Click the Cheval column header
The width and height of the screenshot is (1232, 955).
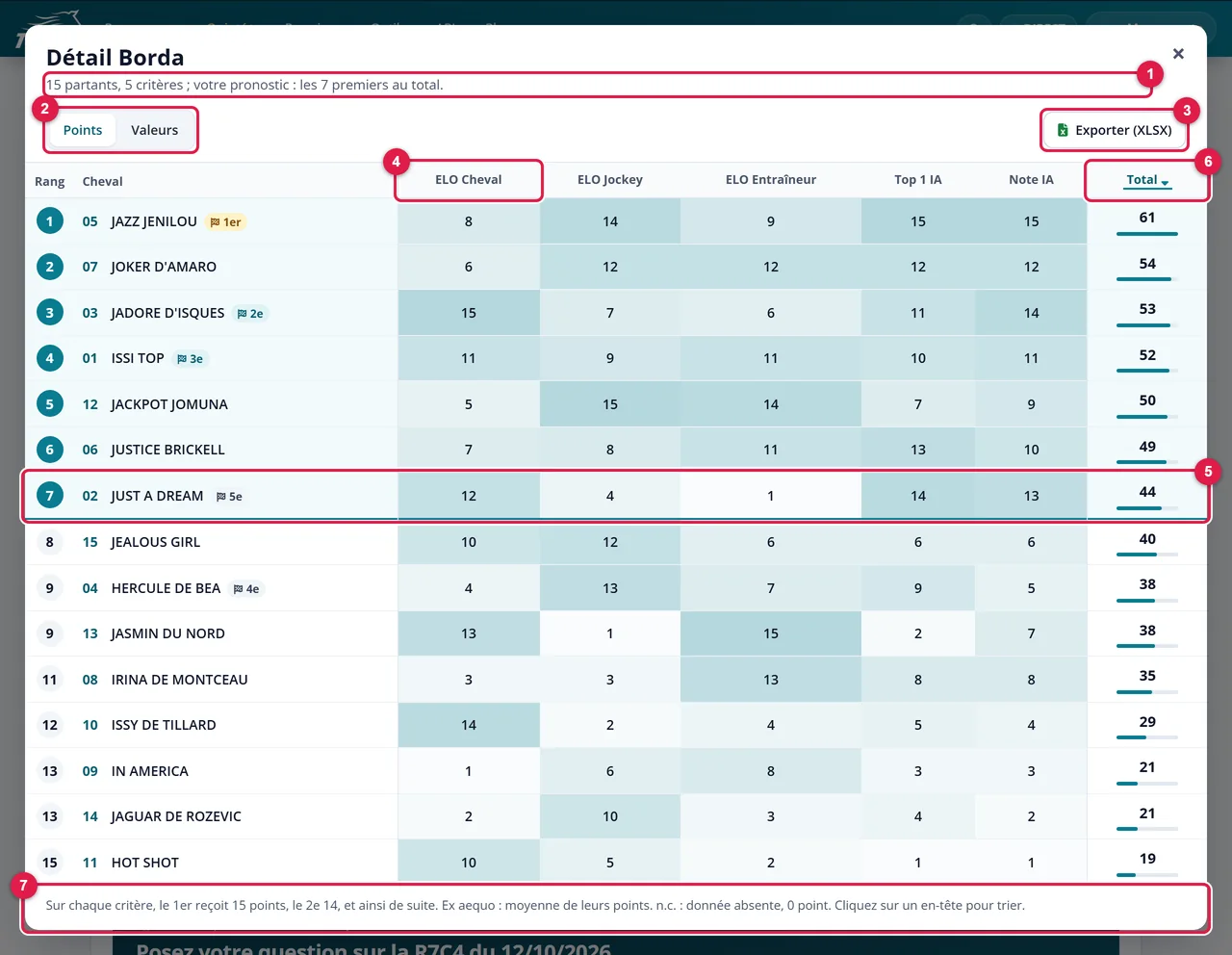coord(103,181)
